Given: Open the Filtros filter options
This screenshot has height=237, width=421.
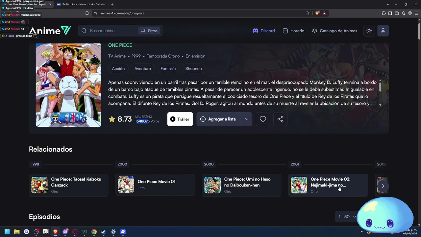Looking at the screenshot, I should click(x=149, y=31).
